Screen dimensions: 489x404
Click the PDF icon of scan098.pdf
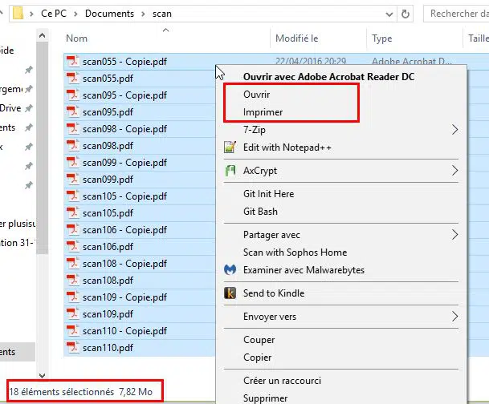73,145
